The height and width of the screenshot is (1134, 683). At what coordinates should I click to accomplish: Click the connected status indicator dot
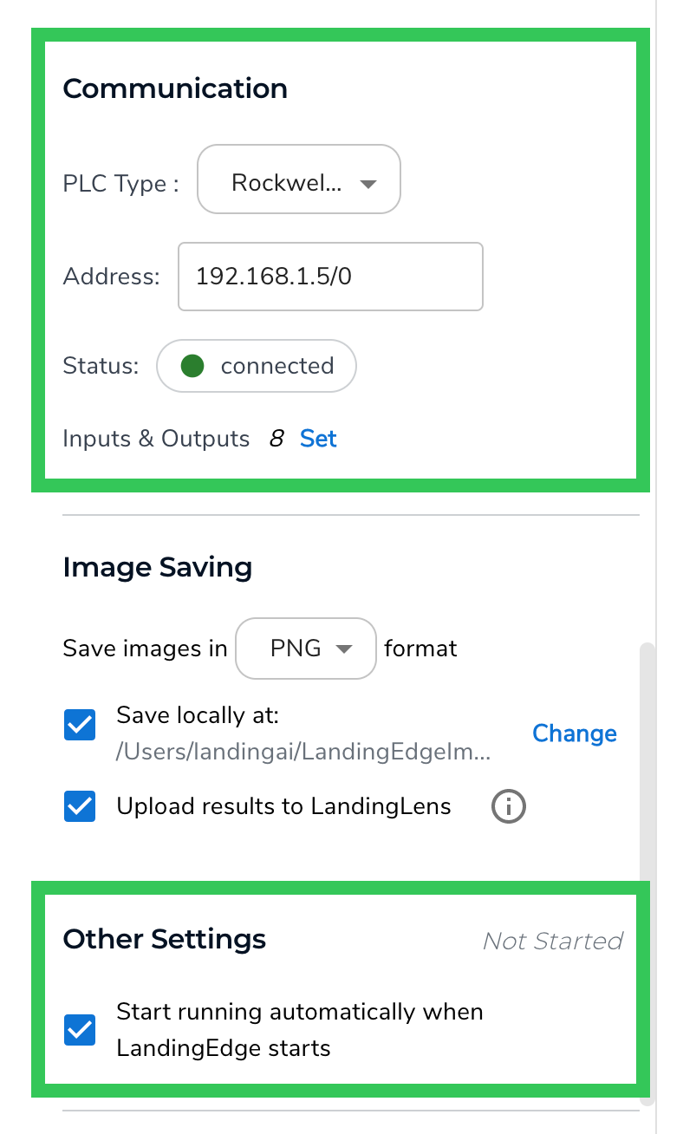tap(192, 366)
